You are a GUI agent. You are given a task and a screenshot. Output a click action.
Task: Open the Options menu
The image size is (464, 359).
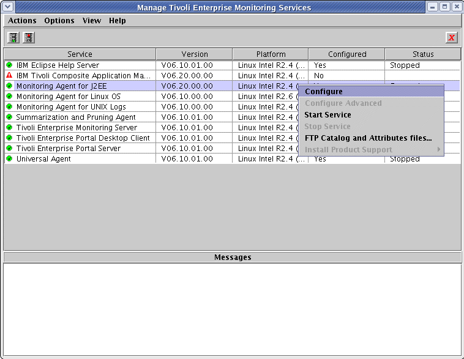(x=59, y=21)
